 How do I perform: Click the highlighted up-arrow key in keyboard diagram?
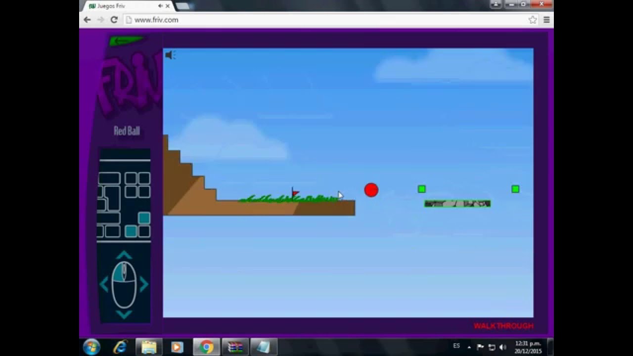pos(144,218)
